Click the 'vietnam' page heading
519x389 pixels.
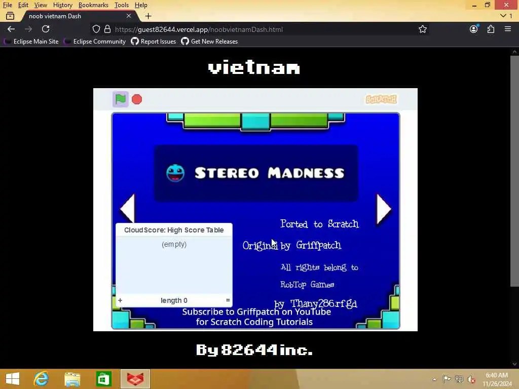pos(254,67)
